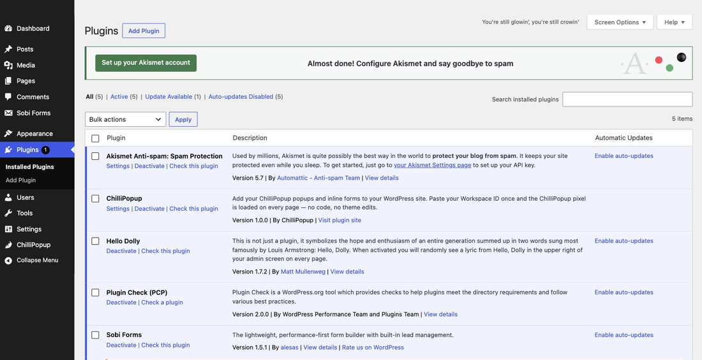
Task: Click the Comments speech bubble icon
Action: [x=8, y=97]
